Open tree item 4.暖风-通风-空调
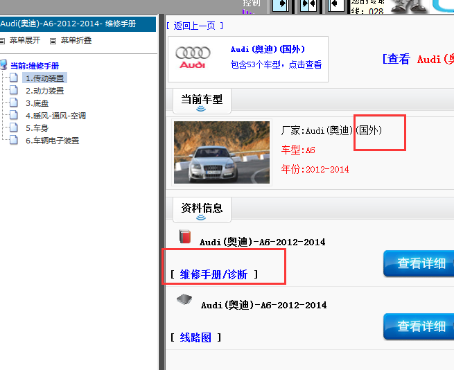 click(x=56, y=116)
